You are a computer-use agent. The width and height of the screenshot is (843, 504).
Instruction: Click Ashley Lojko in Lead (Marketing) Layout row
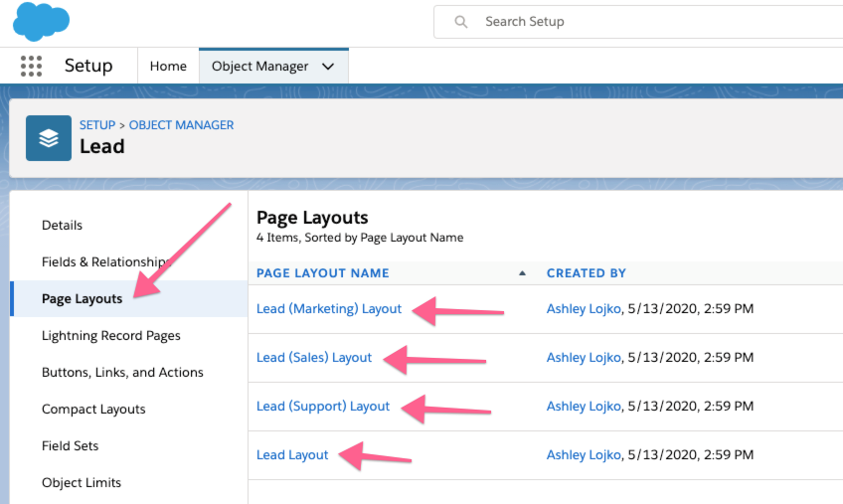click(584, 309)
